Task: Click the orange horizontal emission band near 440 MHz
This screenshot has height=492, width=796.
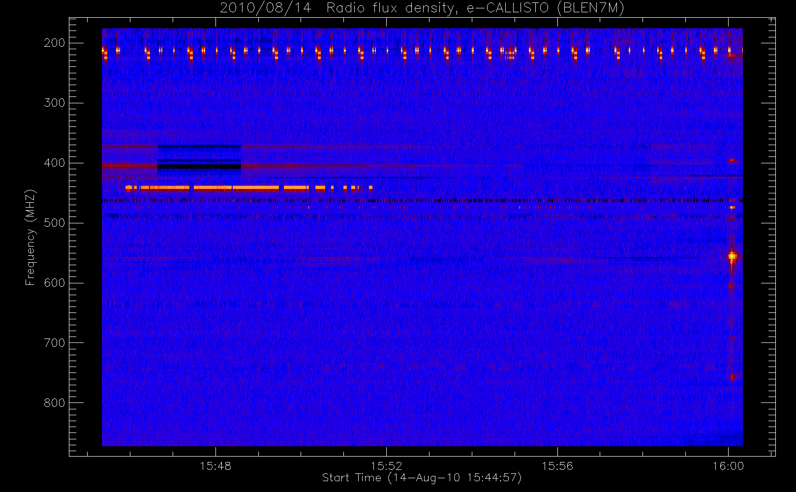Action: click(249, 187)
